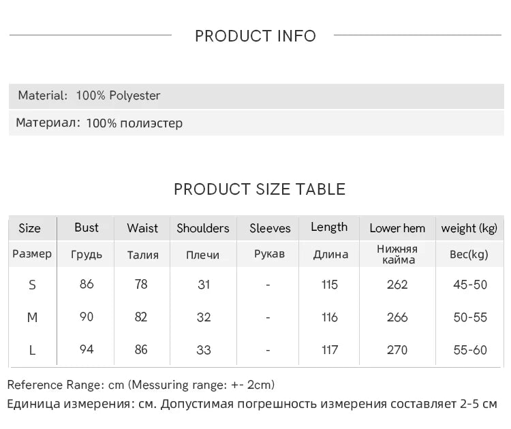511x429 pixels.
Task: Click the Size column header
Action: click(30, 228)
